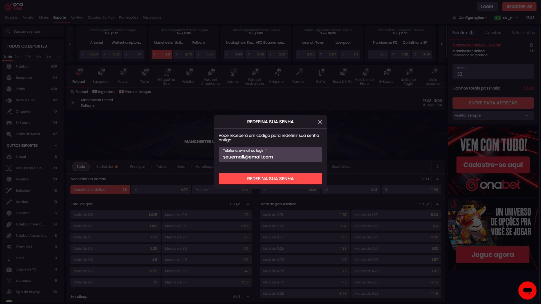Screen dimensions: 541x304
Task: Click the red Redefina Sua Senha button
Action: pos(270,179)
